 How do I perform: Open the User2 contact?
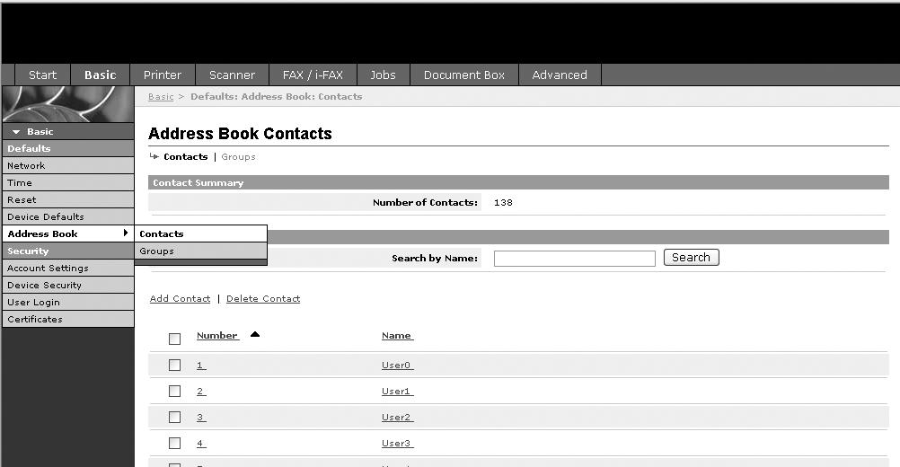coord(397,418)
